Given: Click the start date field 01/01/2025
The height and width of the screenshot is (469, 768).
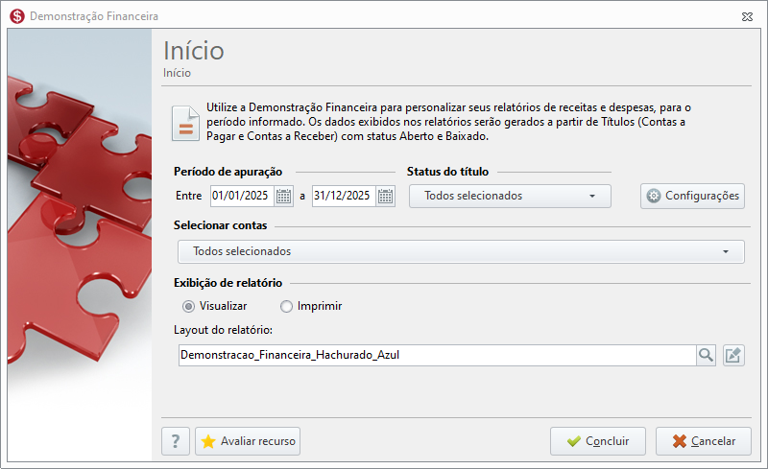Looking at the screenshot, I should pos(242,196).
